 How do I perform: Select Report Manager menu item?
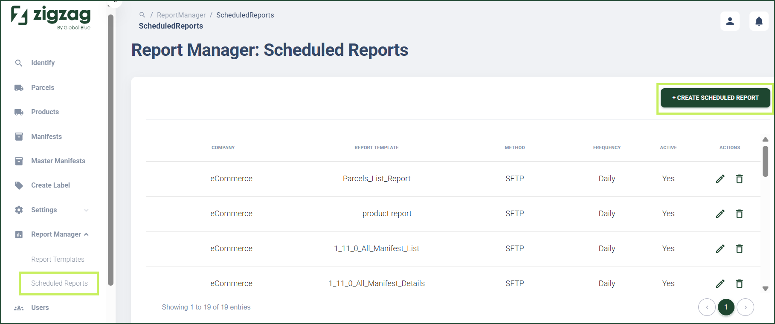click(x=56, y=234)
